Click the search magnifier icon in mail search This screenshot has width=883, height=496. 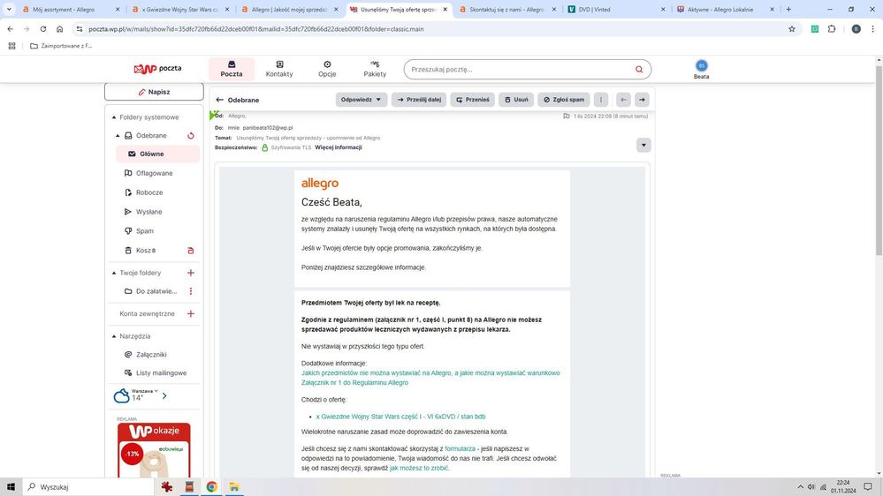(638, 70)
